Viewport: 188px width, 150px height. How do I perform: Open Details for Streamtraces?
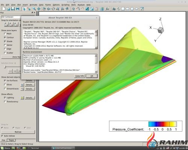coord(30,89)
